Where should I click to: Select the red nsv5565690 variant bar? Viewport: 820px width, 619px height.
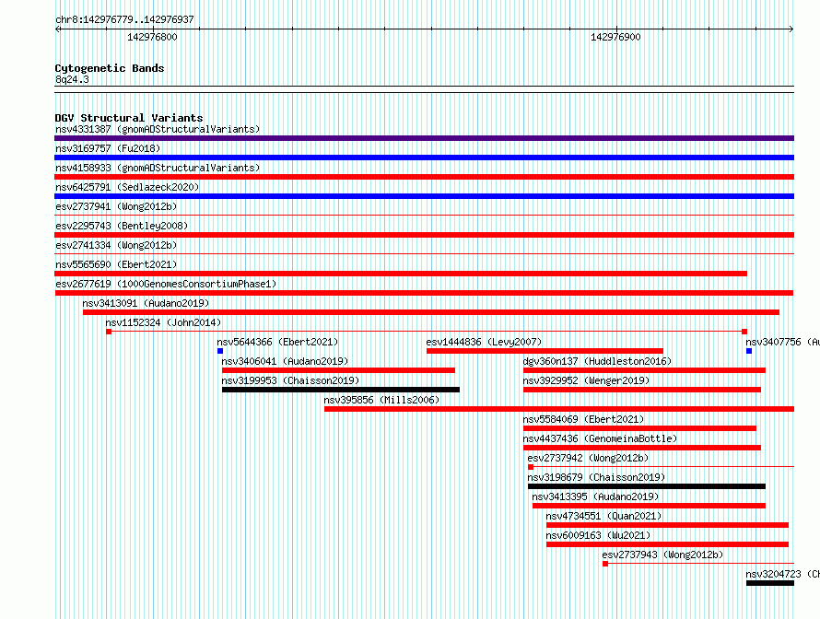[x=401, y=274]
